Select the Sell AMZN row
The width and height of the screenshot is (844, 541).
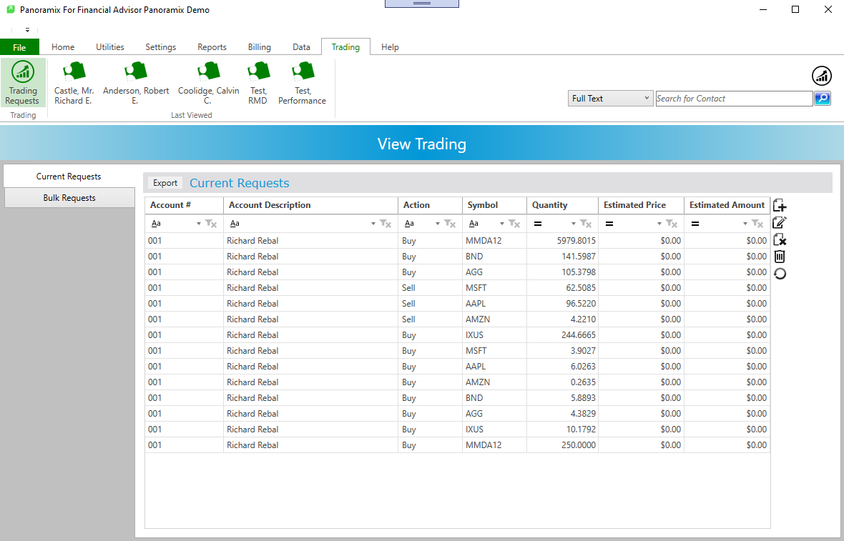coord(458,319)
